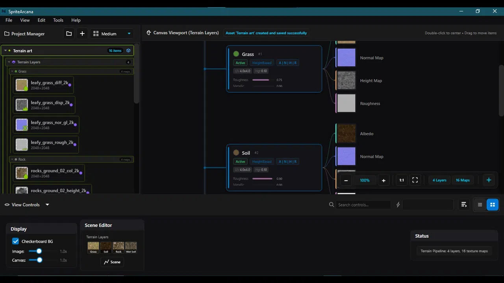
Task: Click the Project Manager tree scrollbar
Action: point(137,74)
